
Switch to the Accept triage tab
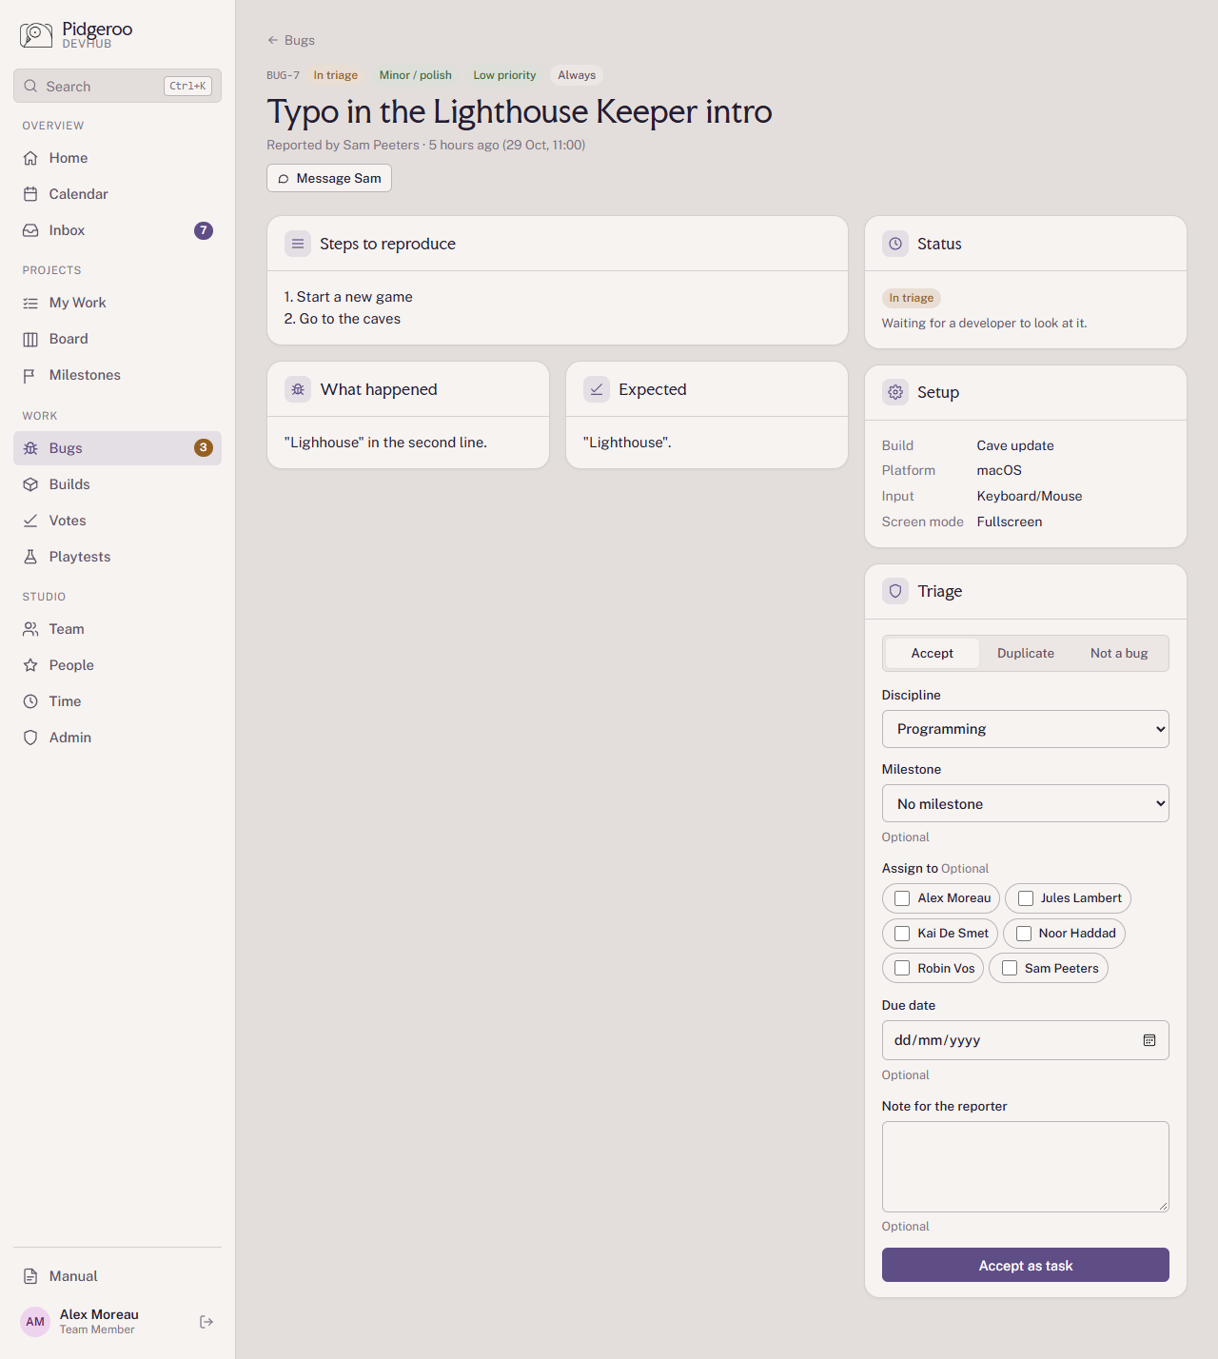tap(933, 653)
